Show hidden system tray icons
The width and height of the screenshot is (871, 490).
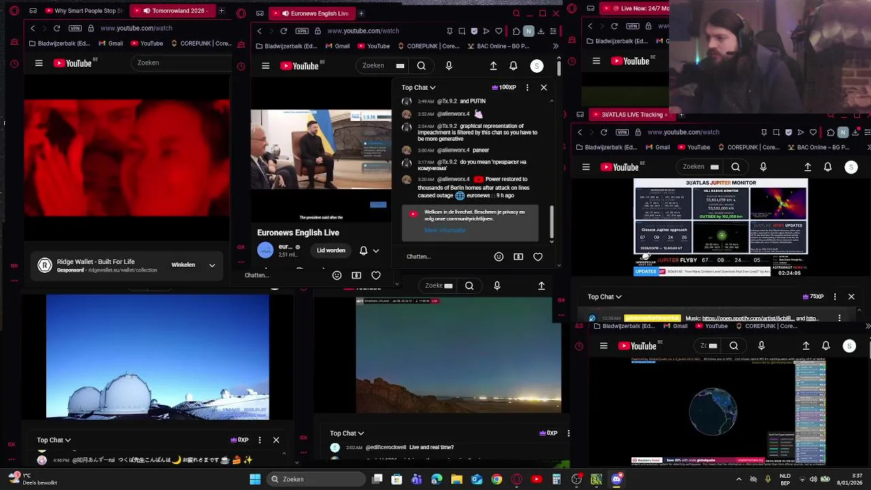pos(739,479)
